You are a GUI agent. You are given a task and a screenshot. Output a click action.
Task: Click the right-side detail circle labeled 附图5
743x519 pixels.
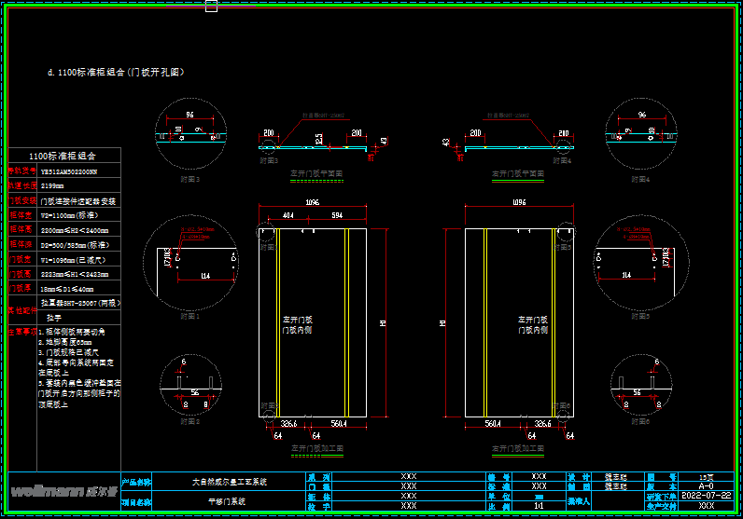coord(641,262)
